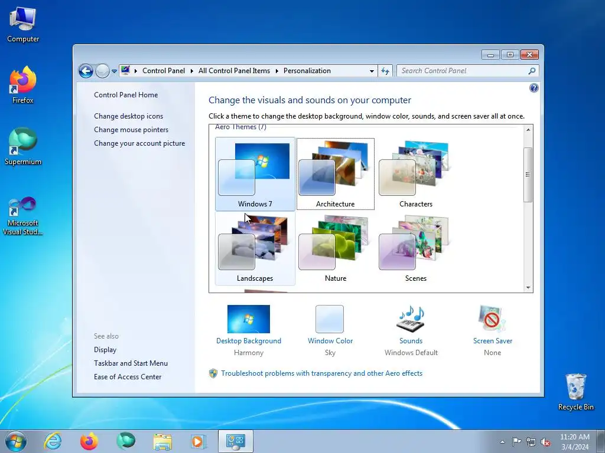Go back with the Back arrow button

point(86,71)
